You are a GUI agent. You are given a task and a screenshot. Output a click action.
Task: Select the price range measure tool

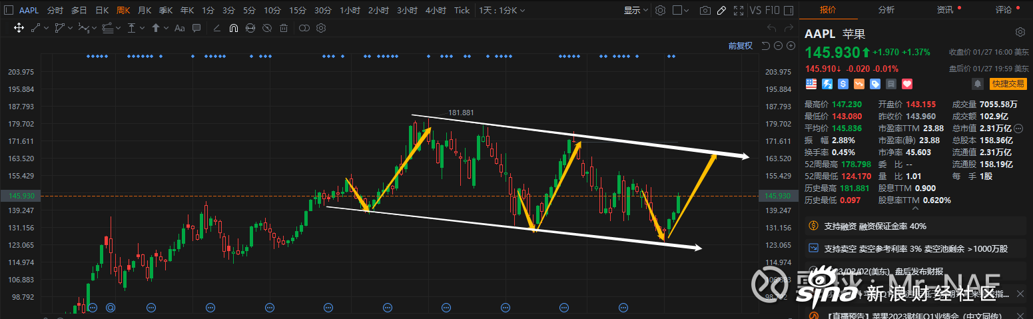click(132, 28)
